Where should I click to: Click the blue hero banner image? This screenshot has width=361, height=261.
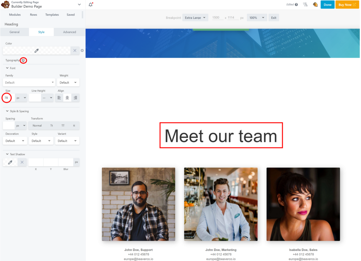coord(222,43)
